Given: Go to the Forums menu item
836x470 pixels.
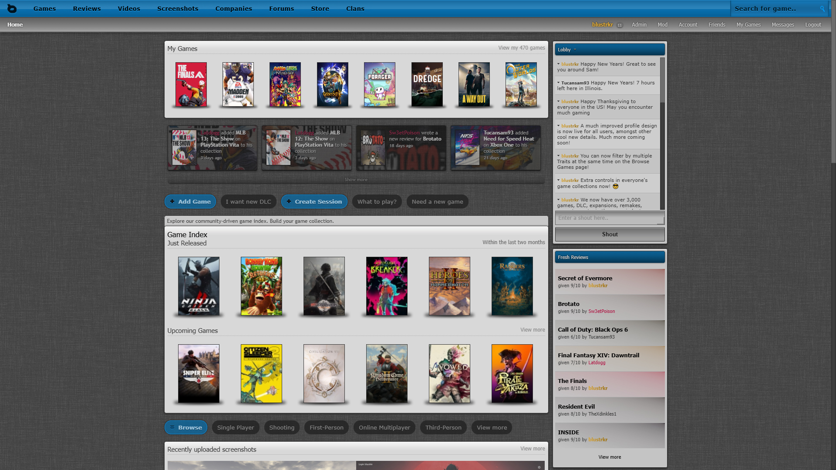Looking at the screenshot, I should pos(281,9).
